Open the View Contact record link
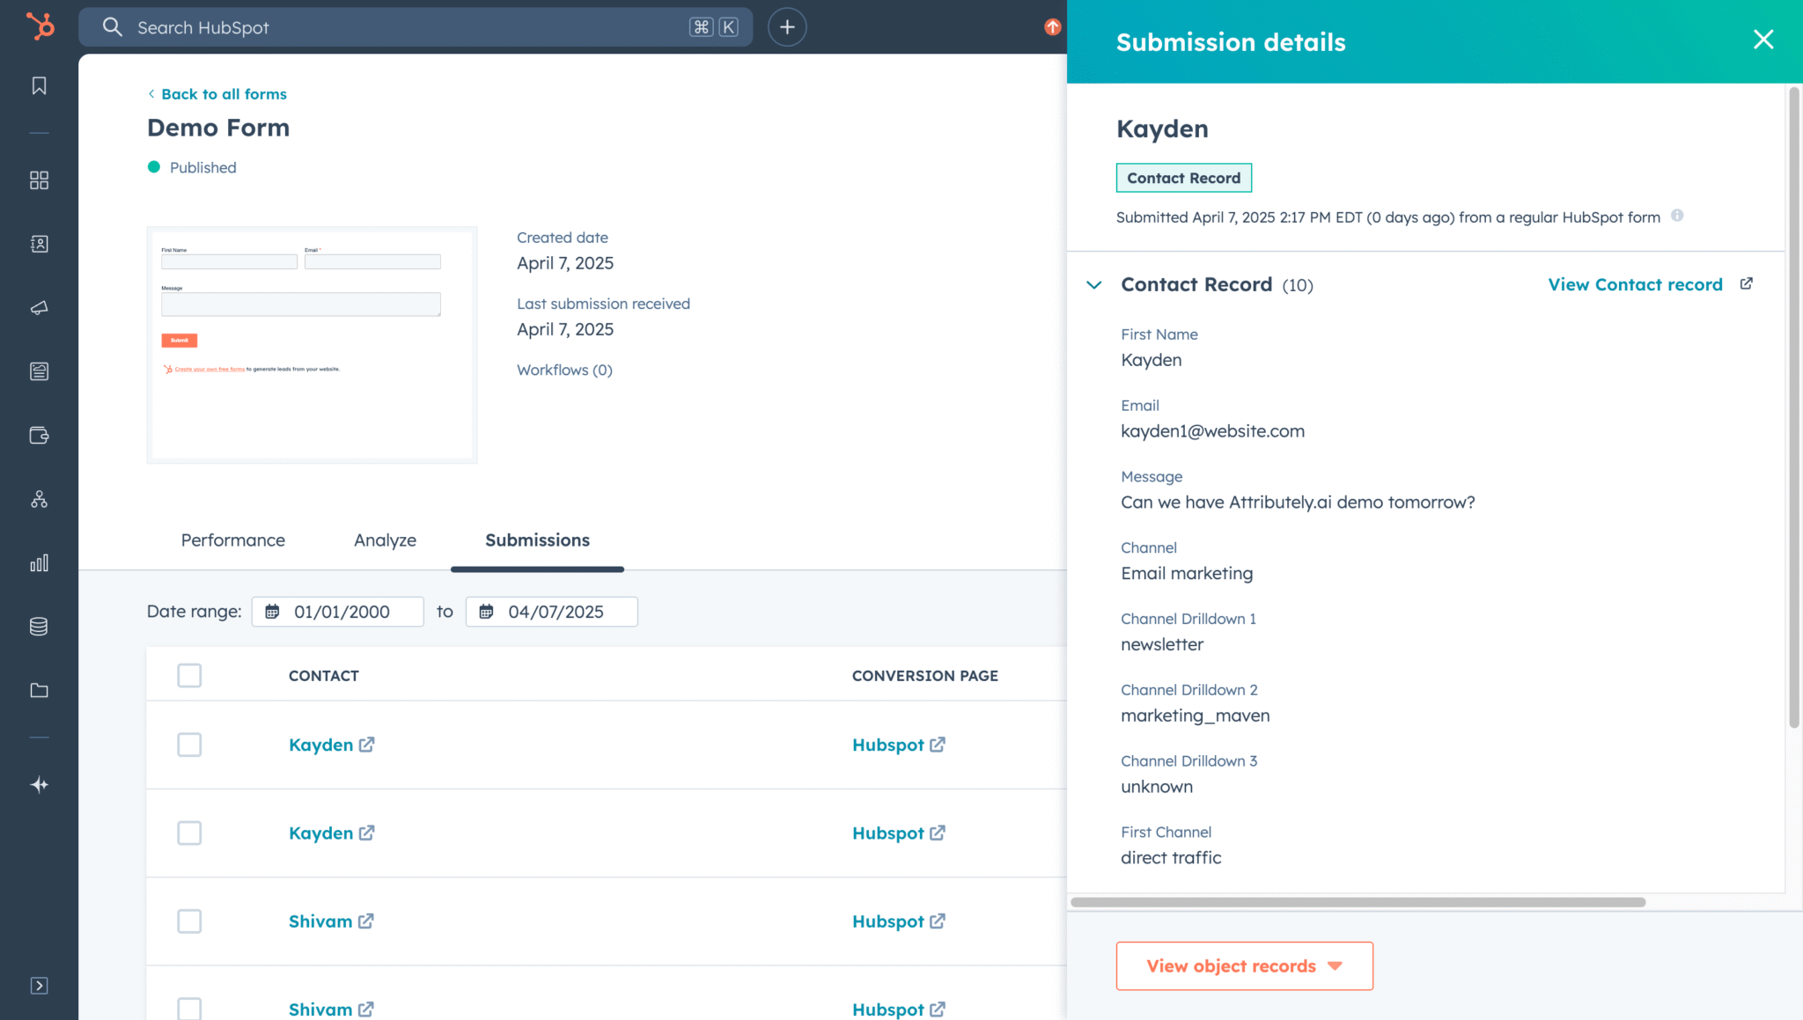Screen dimensions: 1803x1020 pos(1635,284)
